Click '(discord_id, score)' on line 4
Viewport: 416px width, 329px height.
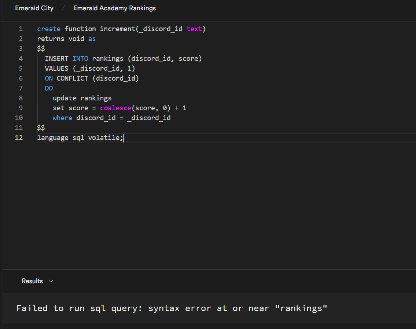tap(165, 59)
